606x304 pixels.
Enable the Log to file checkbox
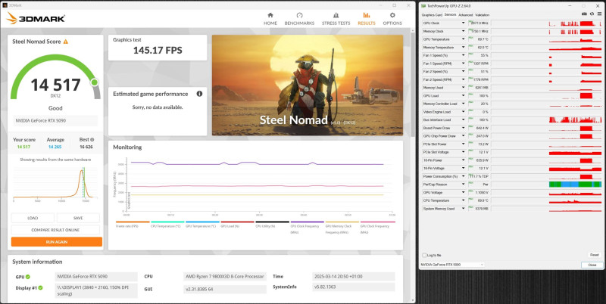pos(425,256)
